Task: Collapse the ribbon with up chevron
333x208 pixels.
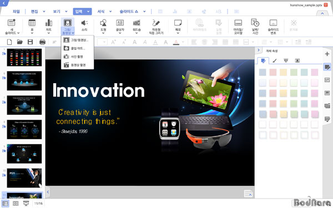Action: pos(322,13)
